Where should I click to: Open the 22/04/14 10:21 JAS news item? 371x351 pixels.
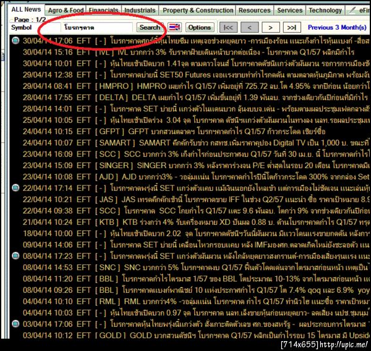pyautogui.click(x=195, y=199)
